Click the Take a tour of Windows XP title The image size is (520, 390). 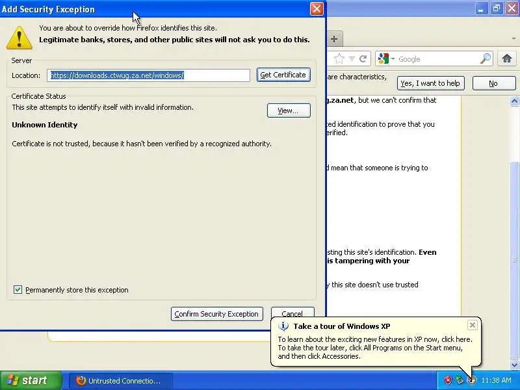click(x=342, y=326)
